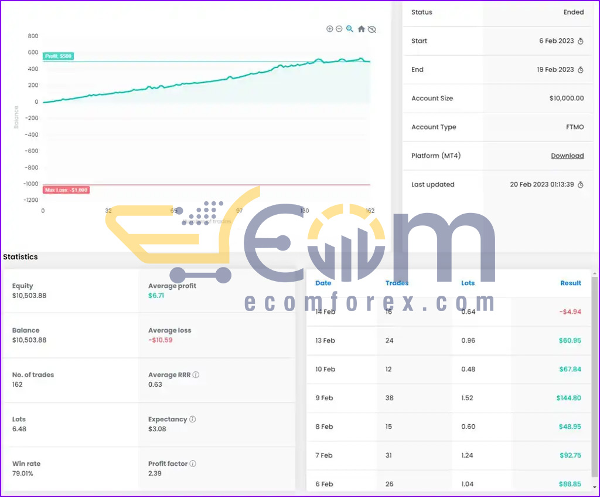600x497 pixels.
Task: Select the $88.85 result value
Action: [x=570, y=484]
